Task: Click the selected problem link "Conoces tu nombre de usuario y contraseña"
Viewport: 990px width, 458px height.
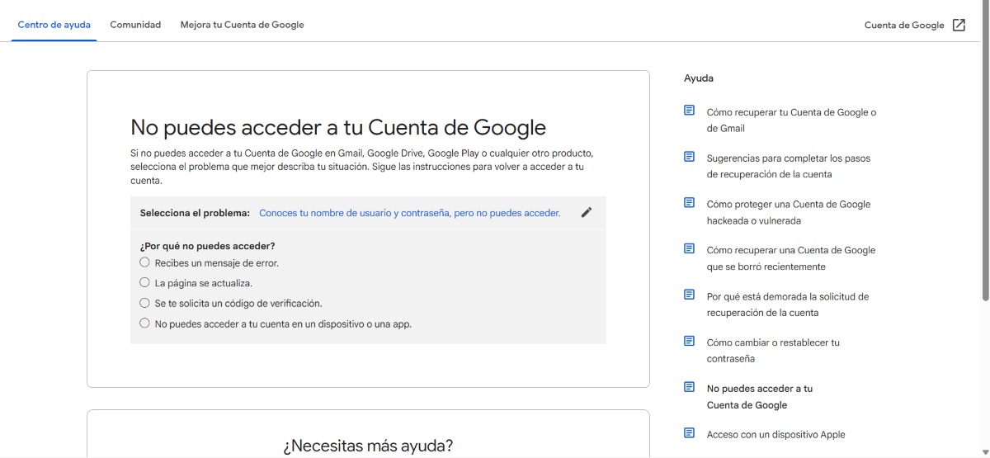Action: (x=410, y=213)
